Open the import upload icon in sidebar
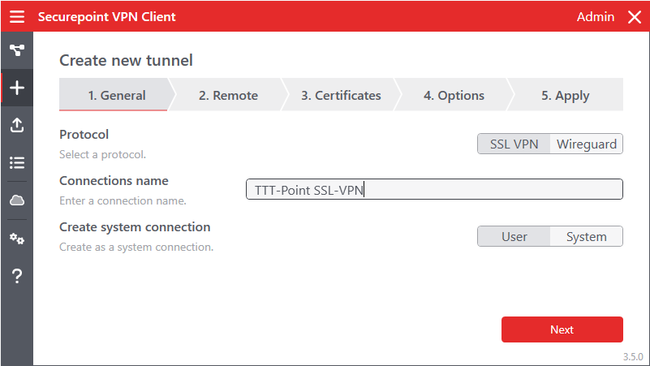This screenshot has width=650, height=366. click(x=16, y=125)
